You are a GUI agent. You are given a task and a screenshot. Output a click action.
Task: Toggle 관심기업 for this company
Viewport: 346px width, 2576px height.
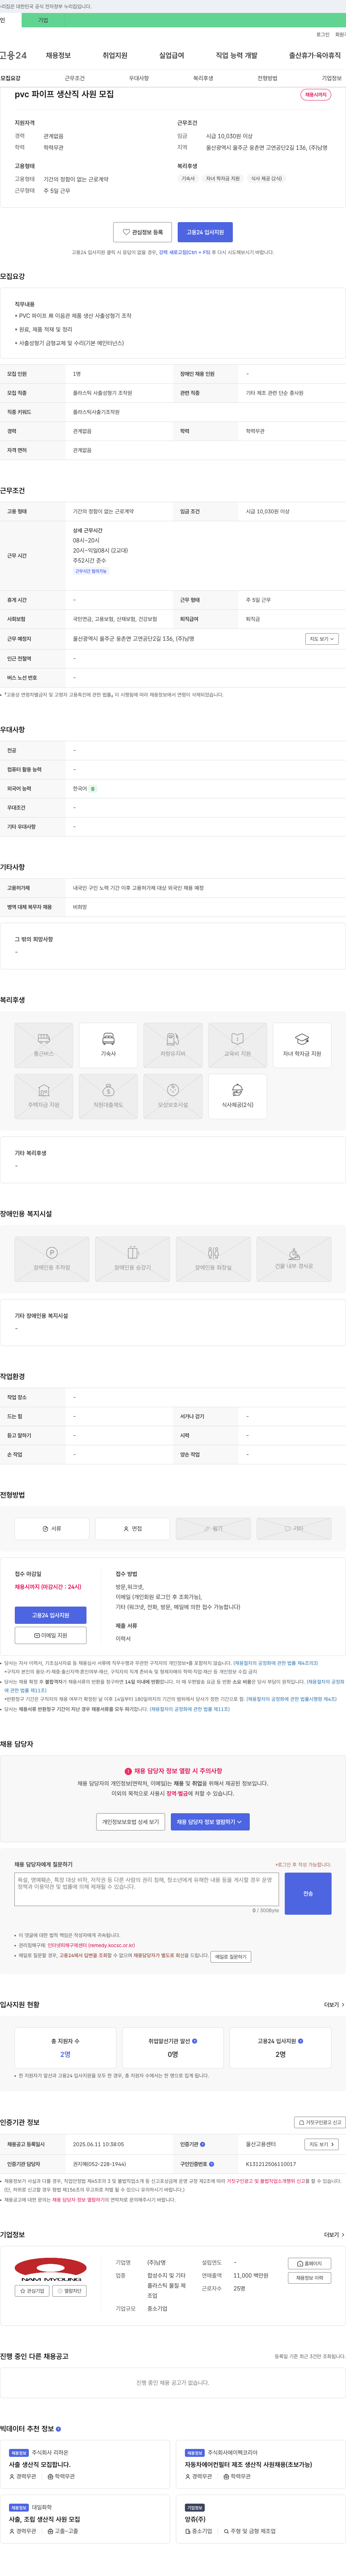click(32, 2291)
